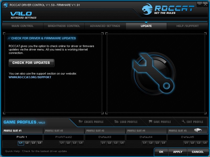
Task: Select L3 under ProfilTest2
Action: tap(75, 143)
